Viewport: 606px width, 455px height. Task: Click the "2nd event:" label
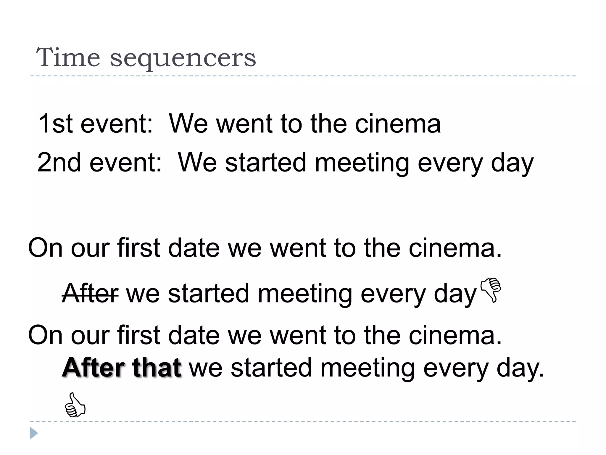click(99, 162)
